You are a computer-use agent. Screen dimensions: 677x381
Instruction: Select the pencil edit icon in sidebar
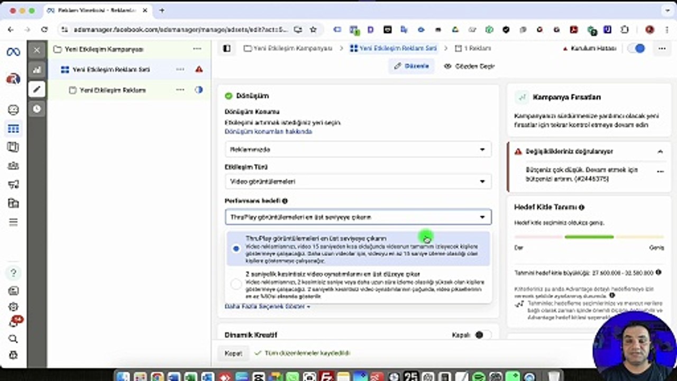(x=36, y=89)
